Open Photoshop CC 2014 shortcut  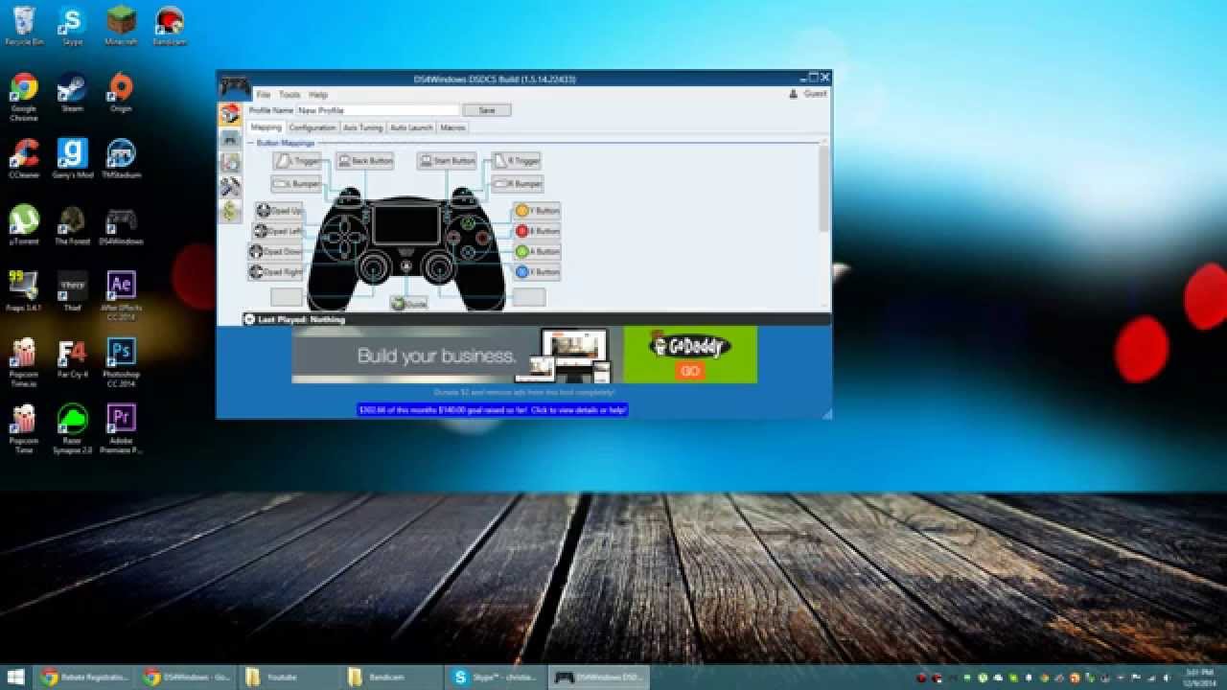pos(121,361)
